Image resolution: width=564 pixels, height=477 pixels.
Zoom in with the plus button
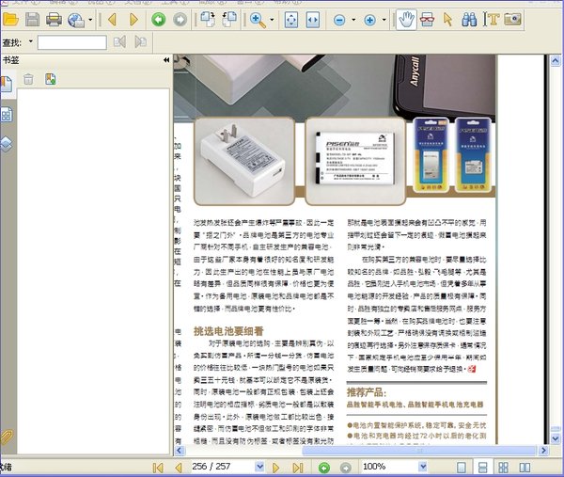tap(369, 20)
